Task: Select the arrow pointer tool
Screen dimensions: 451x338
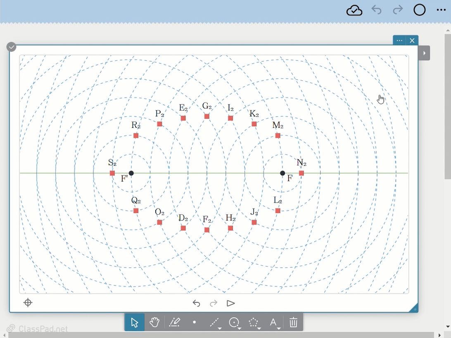Action: coord(134,322)
